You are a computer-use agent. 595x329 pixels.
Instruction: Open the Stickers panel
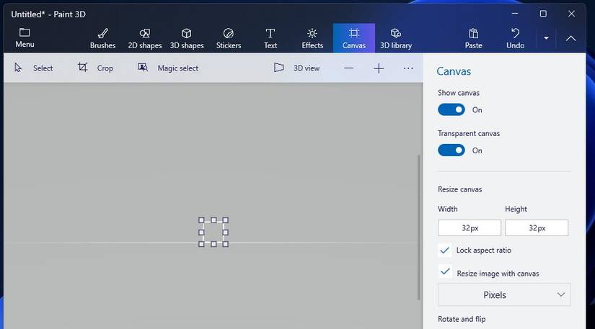[x=229, y=38]
